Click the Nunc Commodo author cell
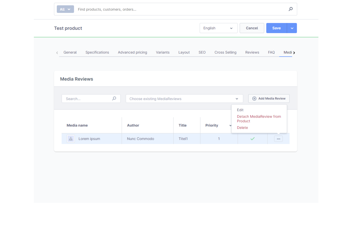The width and height of the screenshot is (351, 238). [x=141, y=139]
